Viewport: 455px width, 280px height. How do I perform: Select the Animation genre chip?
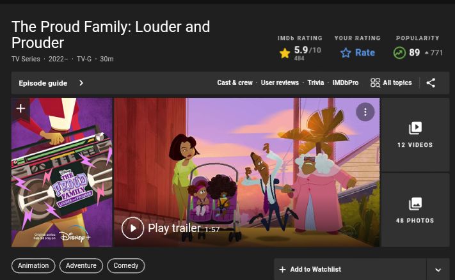pyautogui.click(x=33, y=265)
